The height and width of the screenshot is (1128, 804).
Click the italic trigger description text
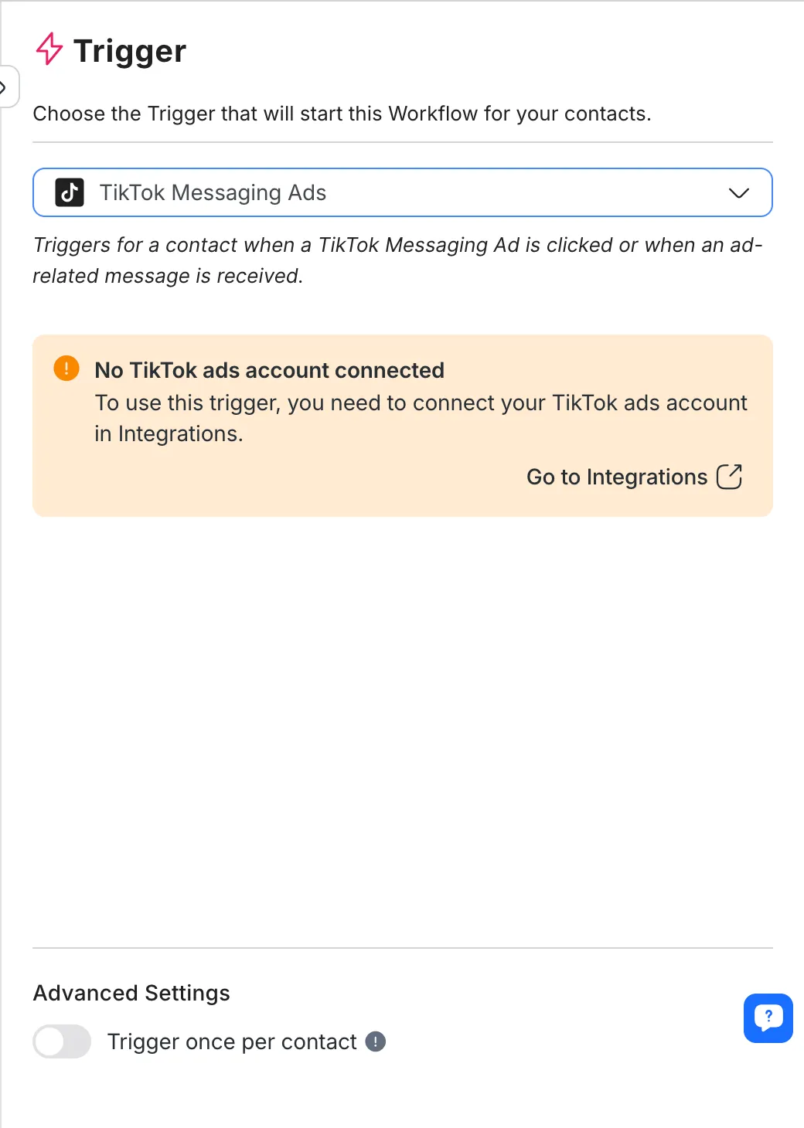pyautogui.click(x=397, y=260)
